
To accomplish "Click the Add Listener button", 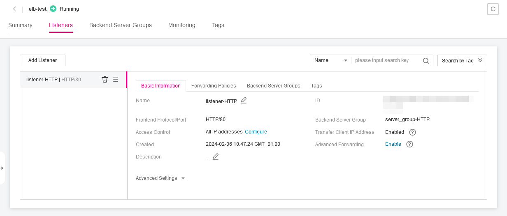I will pyautogui.click(x=42, y=60).
